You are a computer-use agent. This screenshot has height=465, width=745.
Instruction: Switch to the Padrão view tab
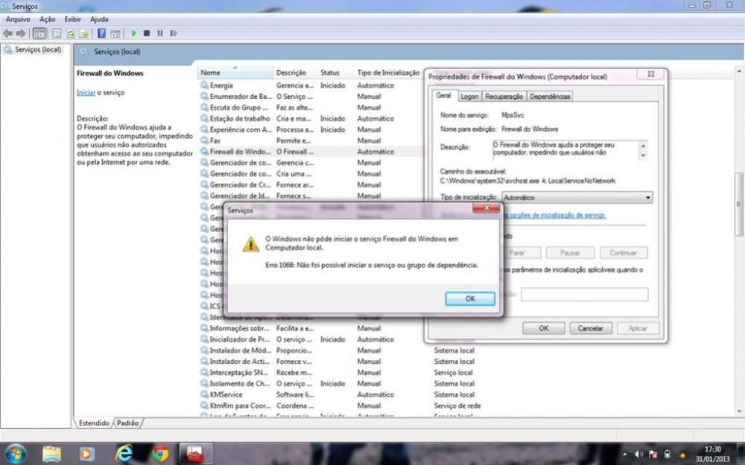pos(128,423)
